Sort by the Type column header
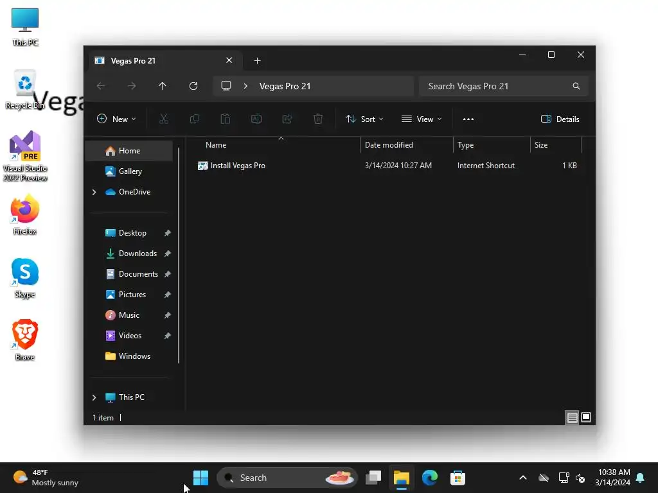Image resolution: width=658 pixels, height=493 pixels. tap(466, 145)
